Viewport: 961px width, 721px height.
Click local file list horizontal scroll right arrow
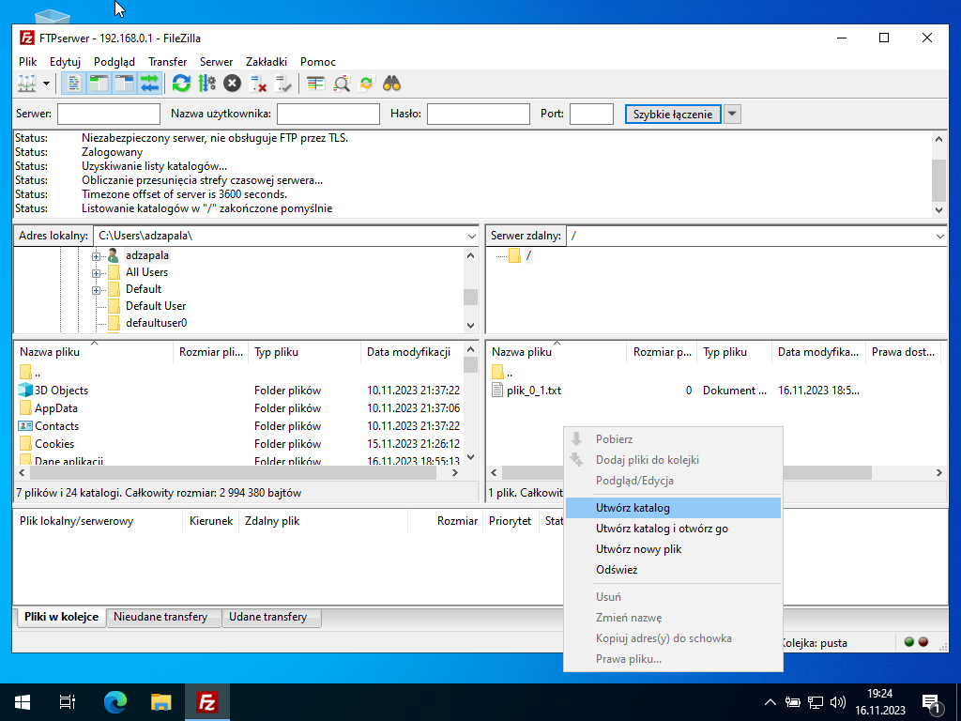(x=455, y=473)
